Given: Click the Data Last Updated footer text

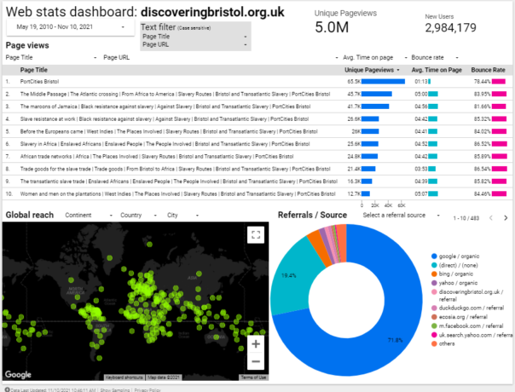Looking at the screenshot, I should click(53, 390).
